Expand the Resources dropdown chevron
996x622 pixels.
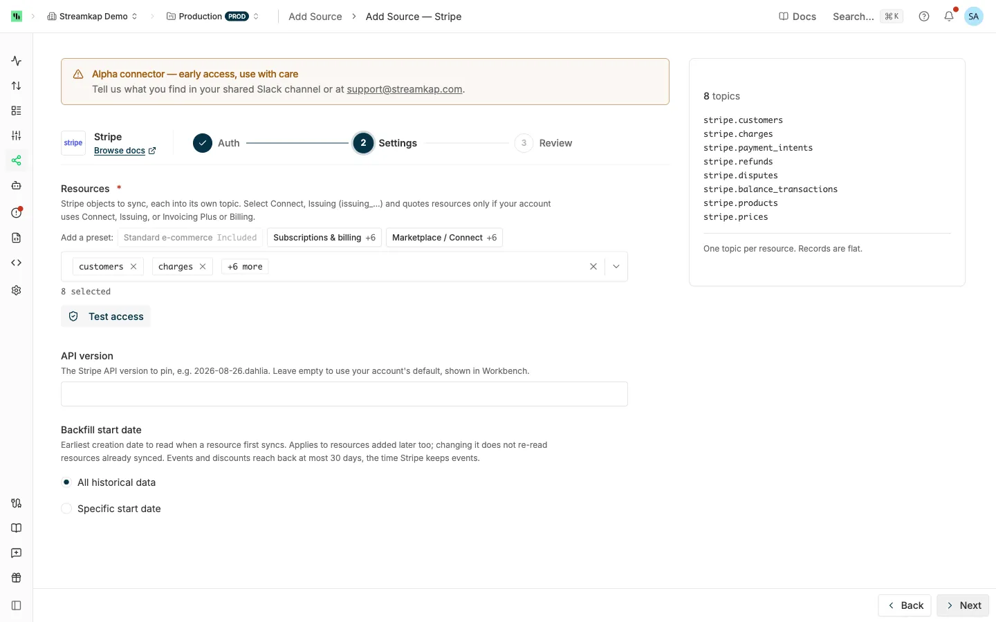(616, 267)
